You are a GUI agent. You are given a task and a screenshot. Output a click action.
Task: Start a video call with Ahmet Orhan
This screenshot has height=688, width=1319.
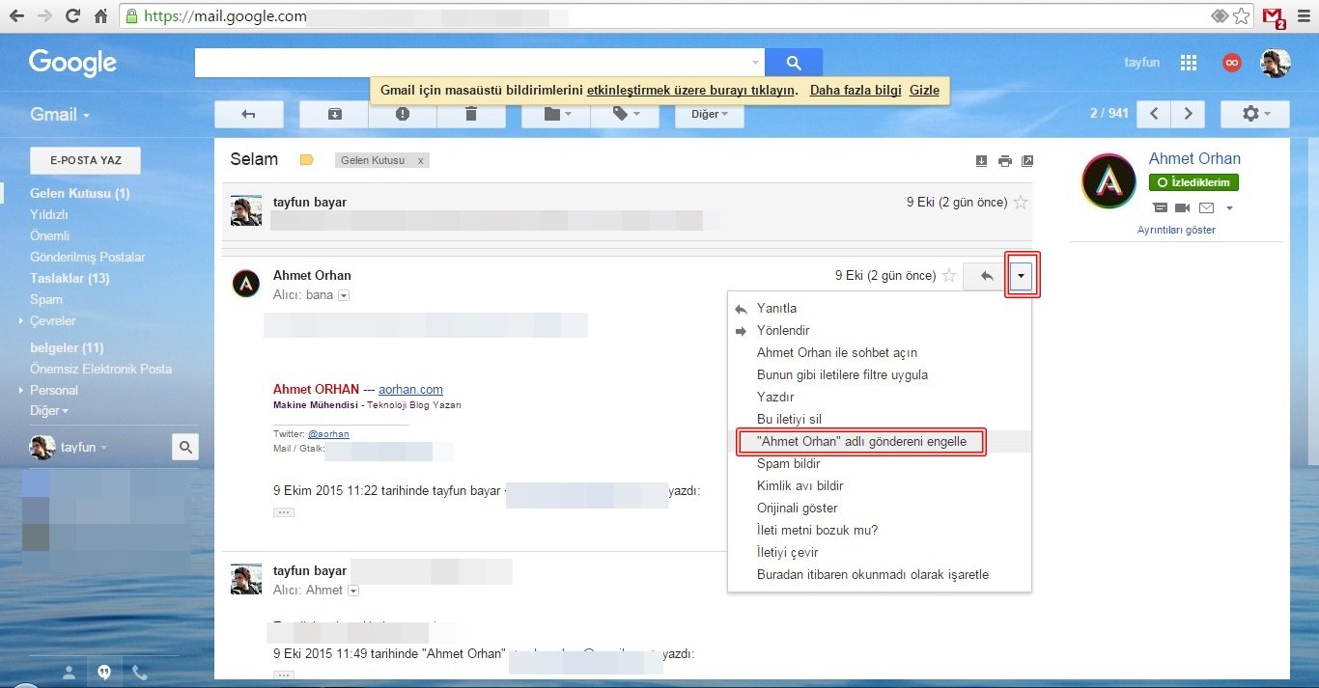pos(1183,207)
